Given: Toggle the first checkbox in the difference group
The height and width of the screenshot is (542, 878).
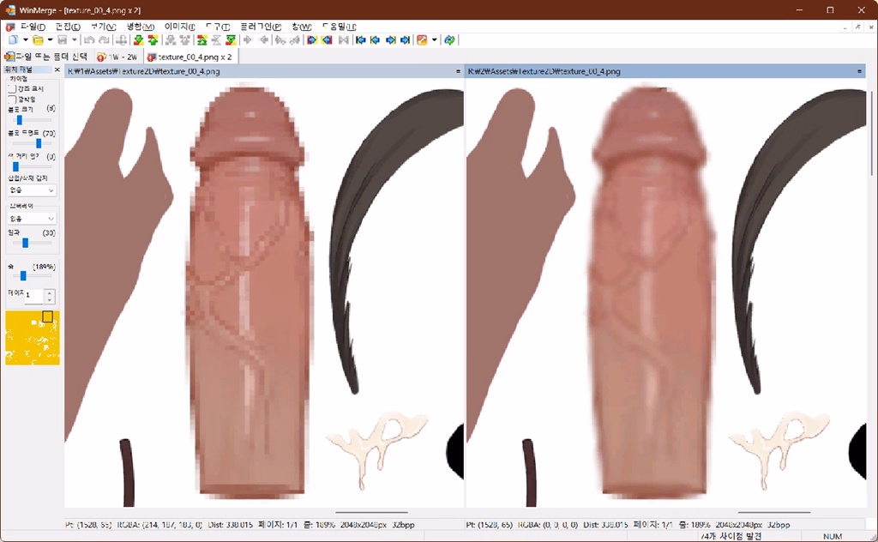Looking at the screenshot, I should pos(12,88).
